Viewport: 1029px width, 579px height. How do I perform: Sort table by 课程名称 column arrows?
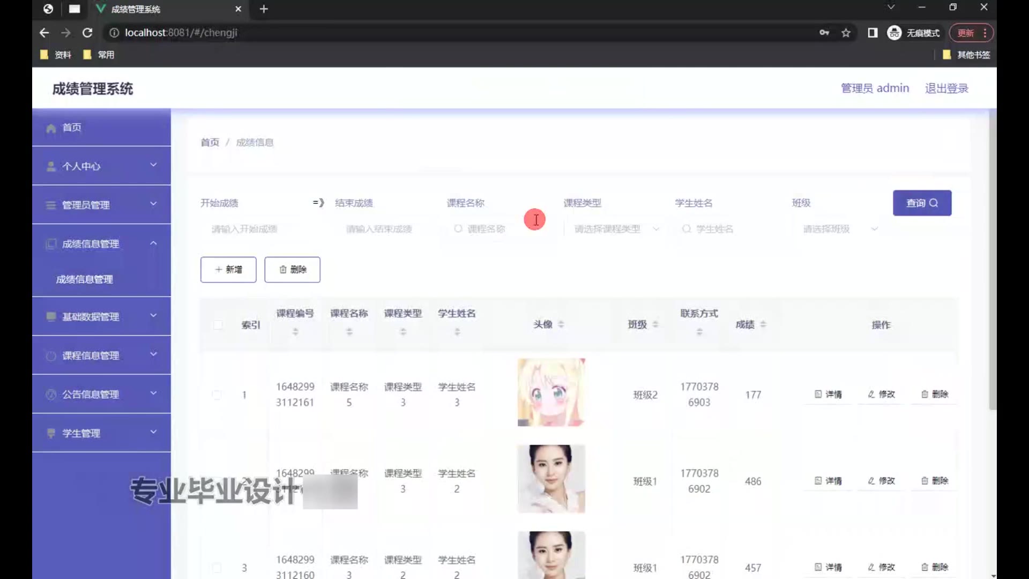click(x=349, y=332)
